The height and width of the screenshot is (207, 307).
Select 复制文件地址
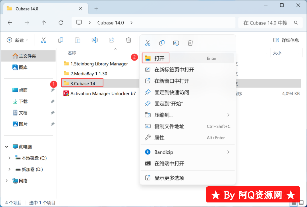pyautogui.click(x=188, y=127)
